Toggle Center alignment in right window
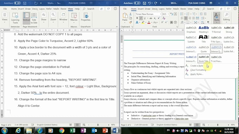 [x=186, y=18]
